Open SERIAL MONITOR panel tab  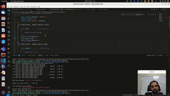point(54,55)
